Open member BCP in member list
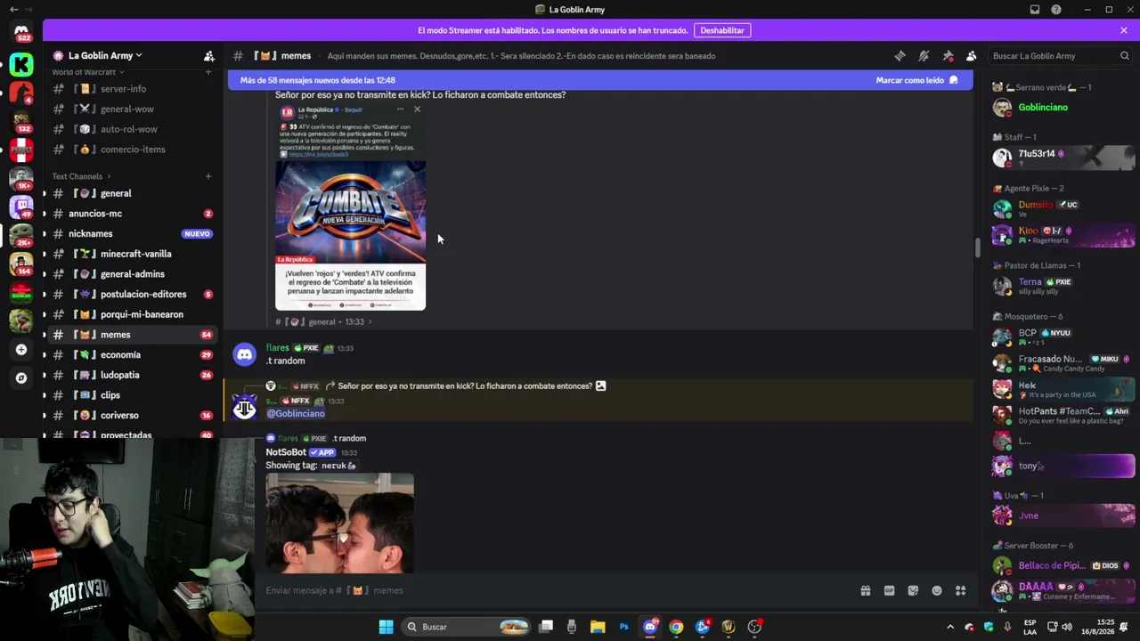The image size is (1140, 641). (1063, 337)
